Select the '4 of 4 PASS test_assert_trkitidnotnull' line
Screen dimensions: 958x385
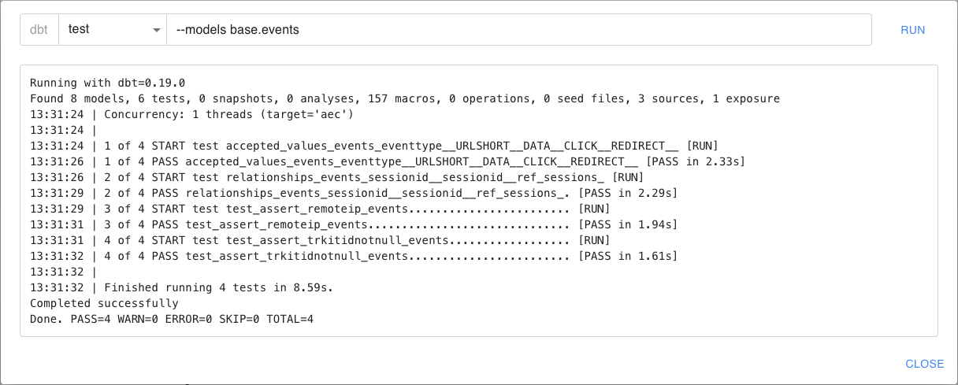353,256
